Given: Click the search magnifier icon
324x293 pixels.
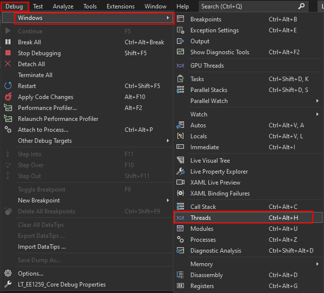Looking at the screenshot, I should 301,6.
